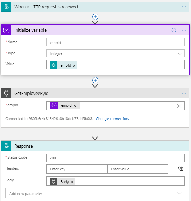Screen dimensions: 191x201
Task: Insert a step below Initialize variable
Action: pyautogui.click(x=95, y=80)
